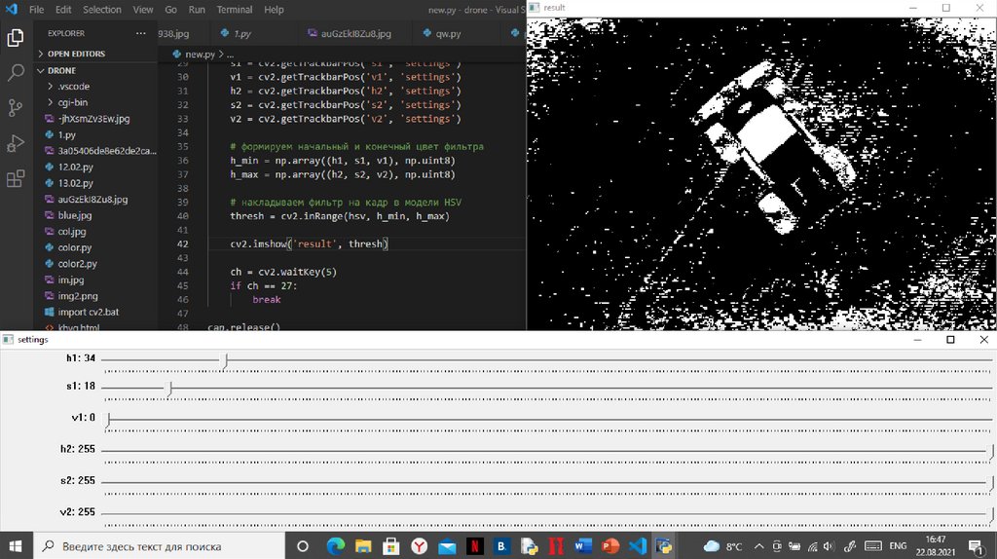Open Netflix from the taskbar
This screenshot has width=997, height=559.
click(x=475, y=545)
